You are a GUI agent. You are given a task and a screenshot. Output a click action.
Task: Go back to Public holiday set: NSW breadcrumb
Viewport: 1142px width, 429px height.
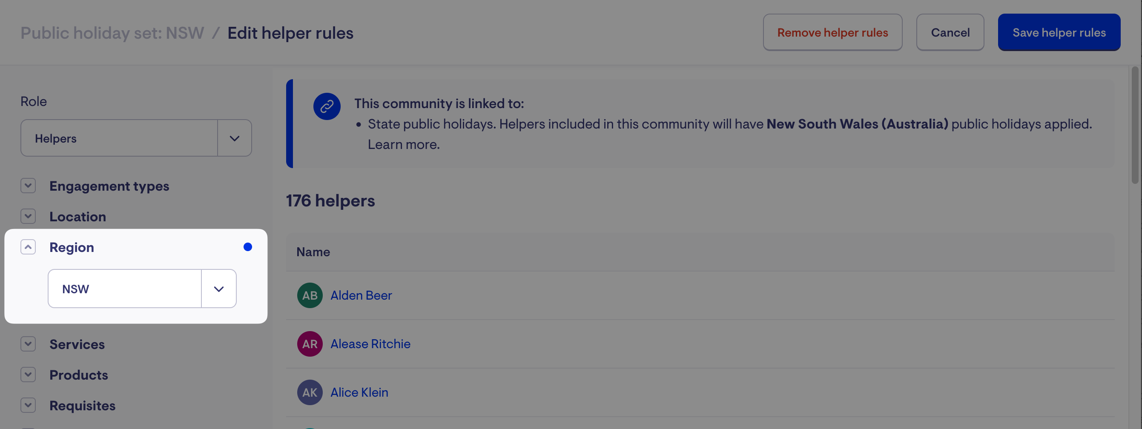[x=112, y=33]
